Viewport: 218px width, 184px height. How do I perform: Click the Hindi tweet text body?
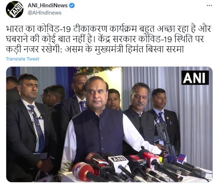point(109,39)
